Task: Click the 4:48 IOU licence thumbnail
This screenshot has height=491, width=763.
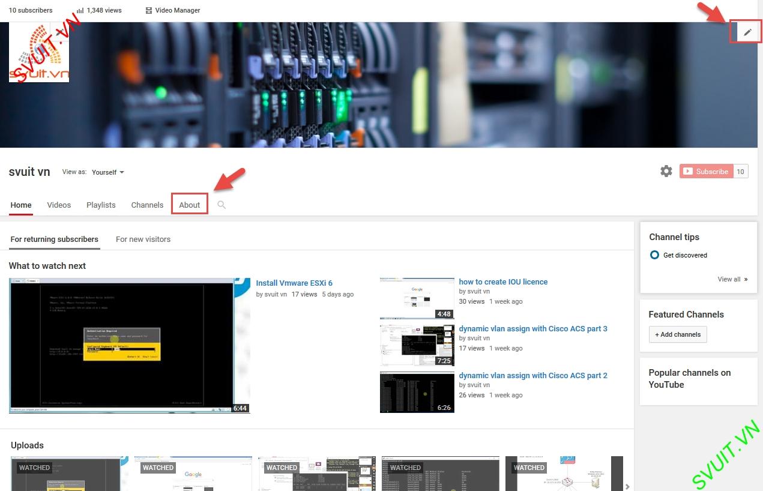Action: [x=417, y=298]
